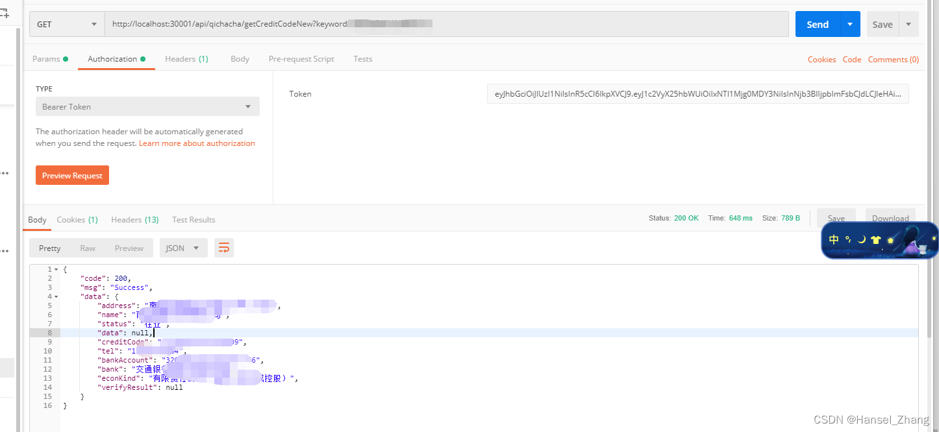Click Learn more about authorization link

(197, 143)
